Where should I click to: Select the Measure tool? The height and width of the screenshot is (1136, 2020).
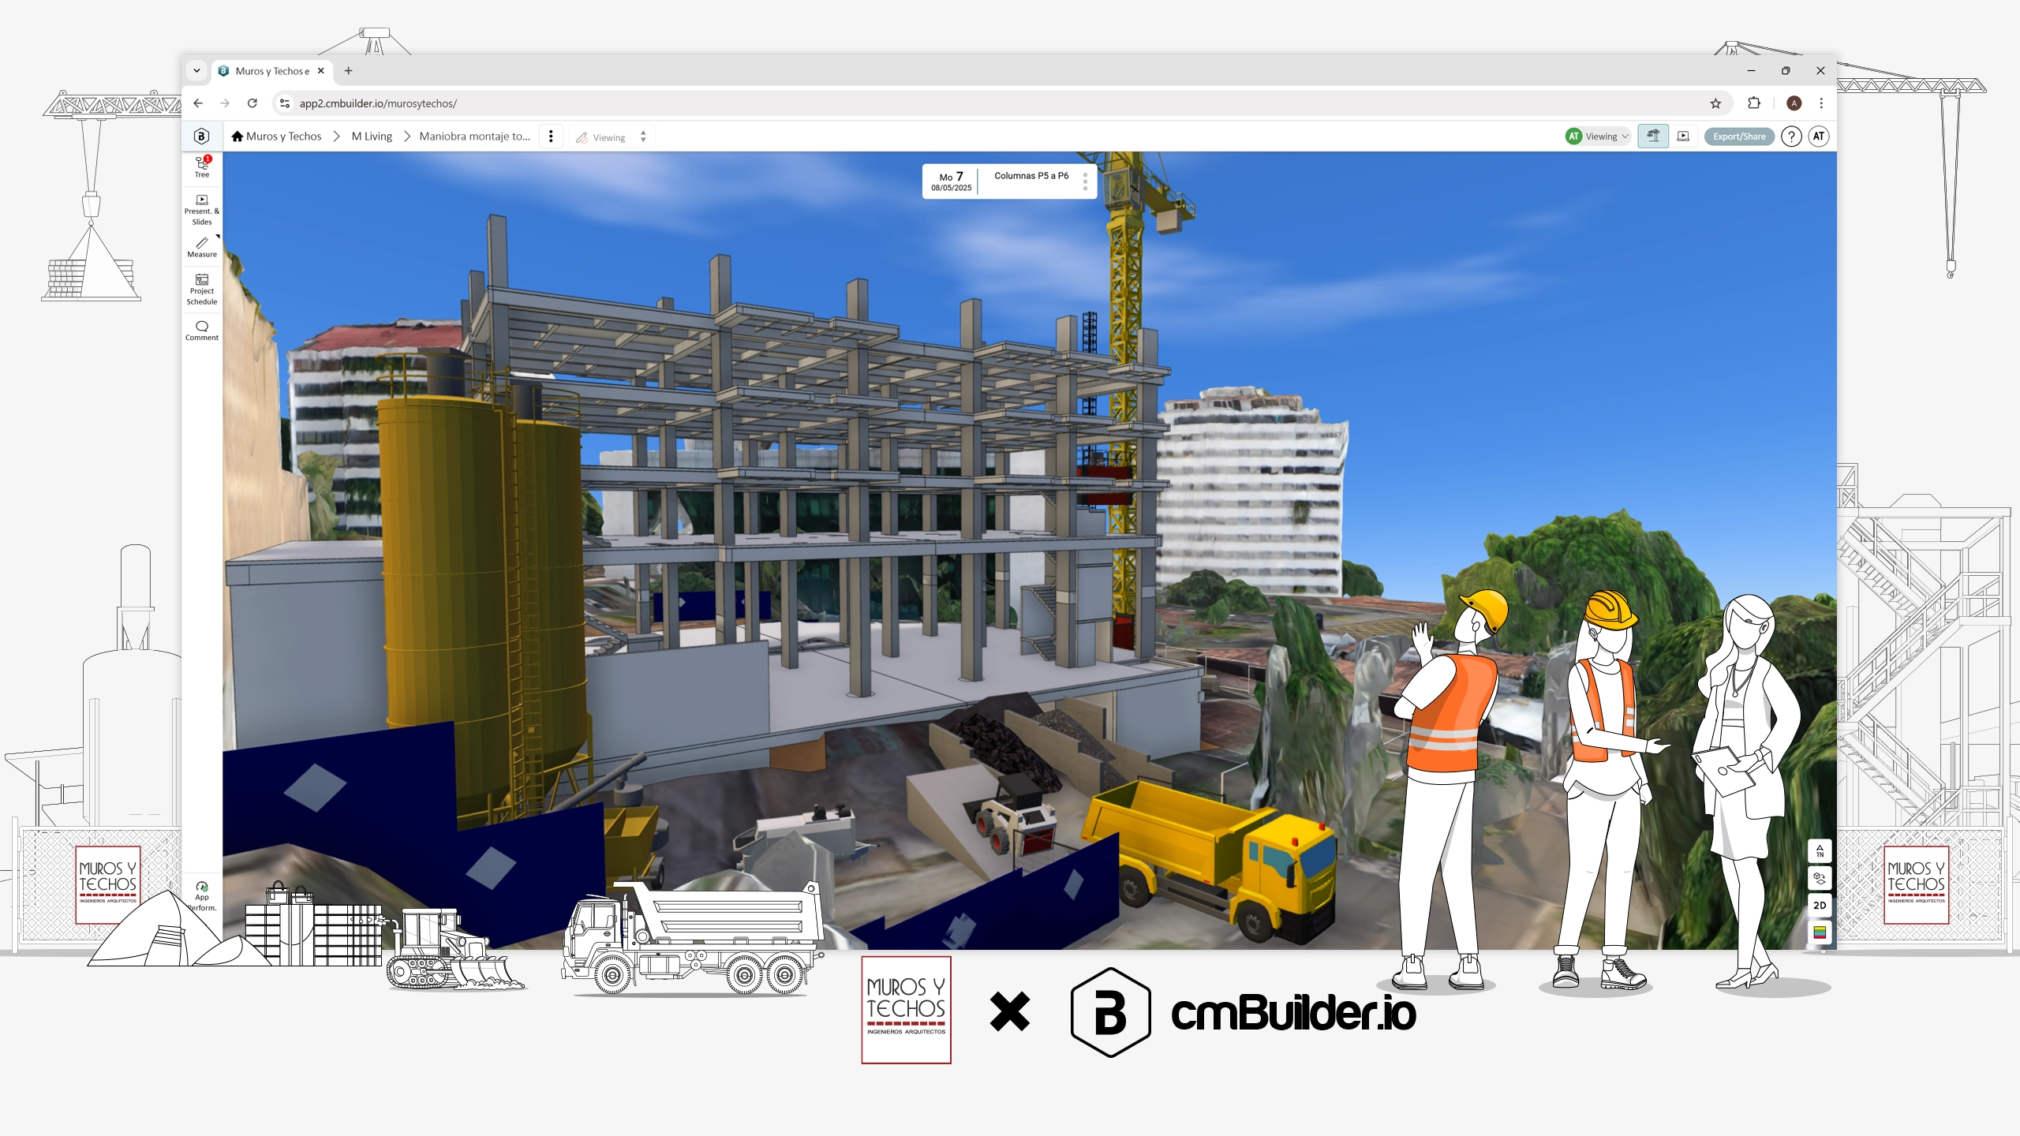click(x=202, y=248)
